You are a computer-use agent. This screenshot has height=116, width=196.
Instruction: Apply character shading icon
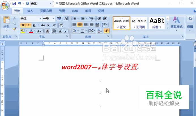[x=47, y=31]
